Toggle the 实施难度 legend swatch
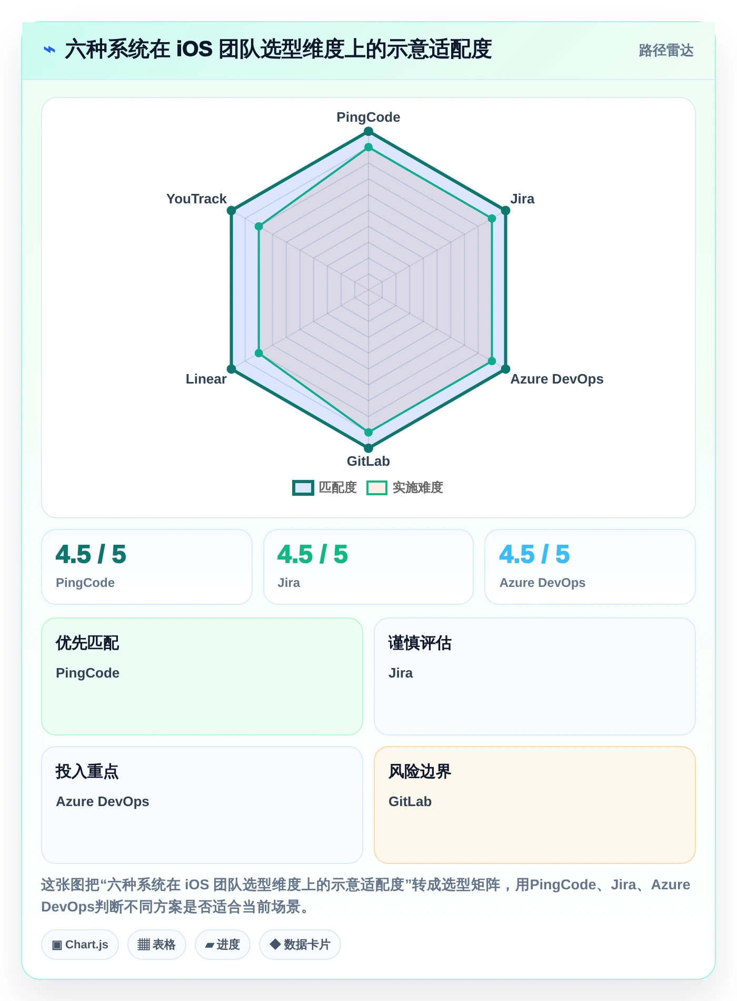The width and height of the screenshot is (737, 1001). click(x=377, y=488)
